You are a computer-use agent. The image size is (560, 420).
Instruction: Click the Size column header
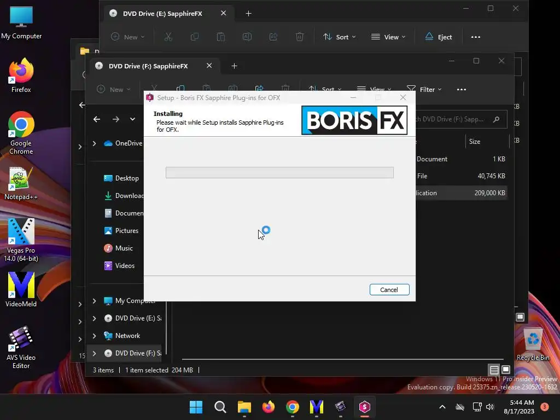[475, 142]
